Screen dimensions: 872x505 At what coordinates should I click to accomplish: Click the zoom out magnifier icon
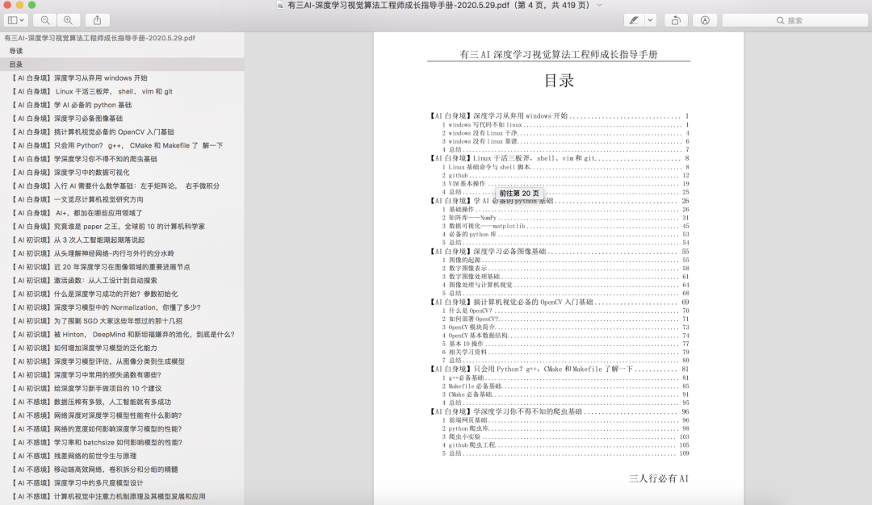(x=45, y=20)
